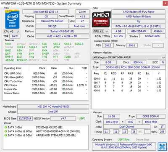
Task: Click the AMD Radeon R9 Fury Nano field
Action: [138, 12]
